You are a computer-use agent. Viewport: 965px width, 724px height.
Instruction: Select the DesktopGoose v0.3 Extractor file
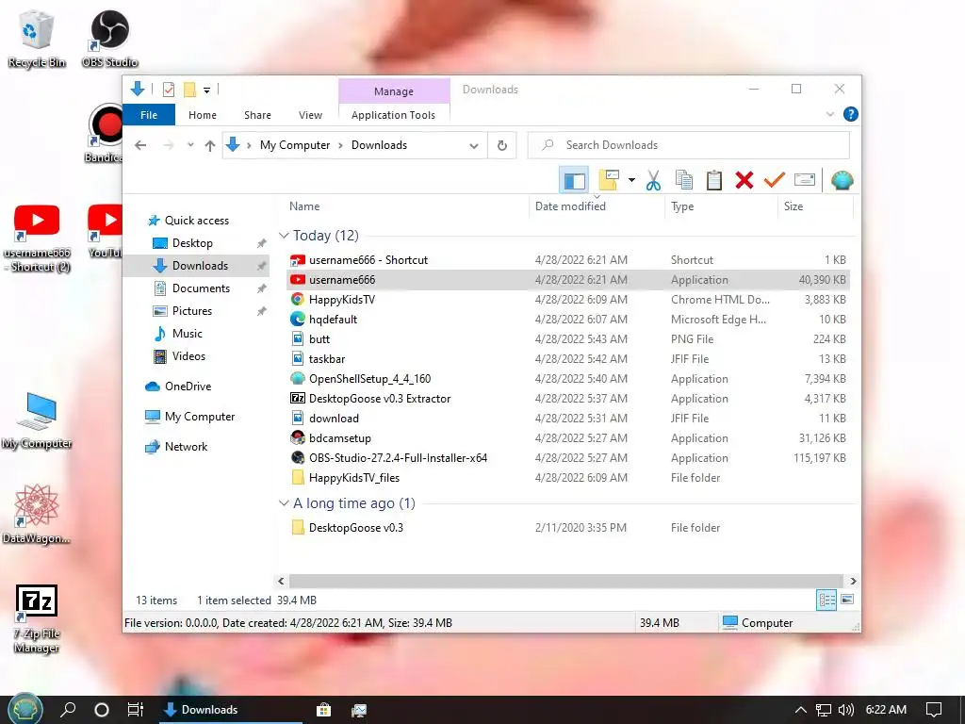point(568,399)
